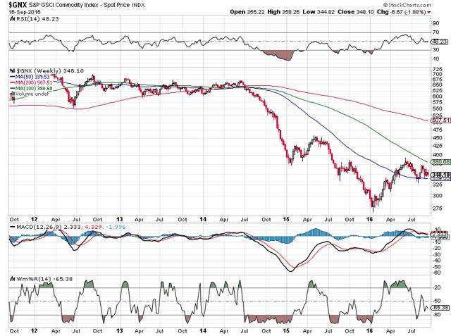Click the Chg -6.67 (-1.88%) value

(401, 12)
